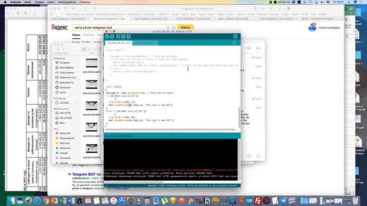
Task: Open Safari from the Dock
Action: point(37,200)
